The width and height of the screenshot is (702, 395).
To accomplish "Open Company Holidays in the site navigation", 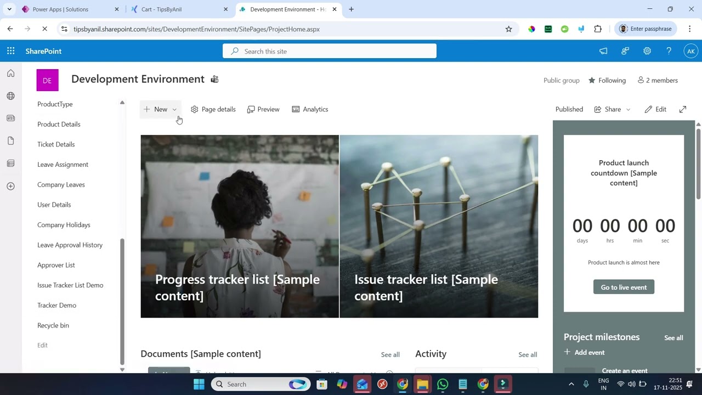I will (64, 225).
